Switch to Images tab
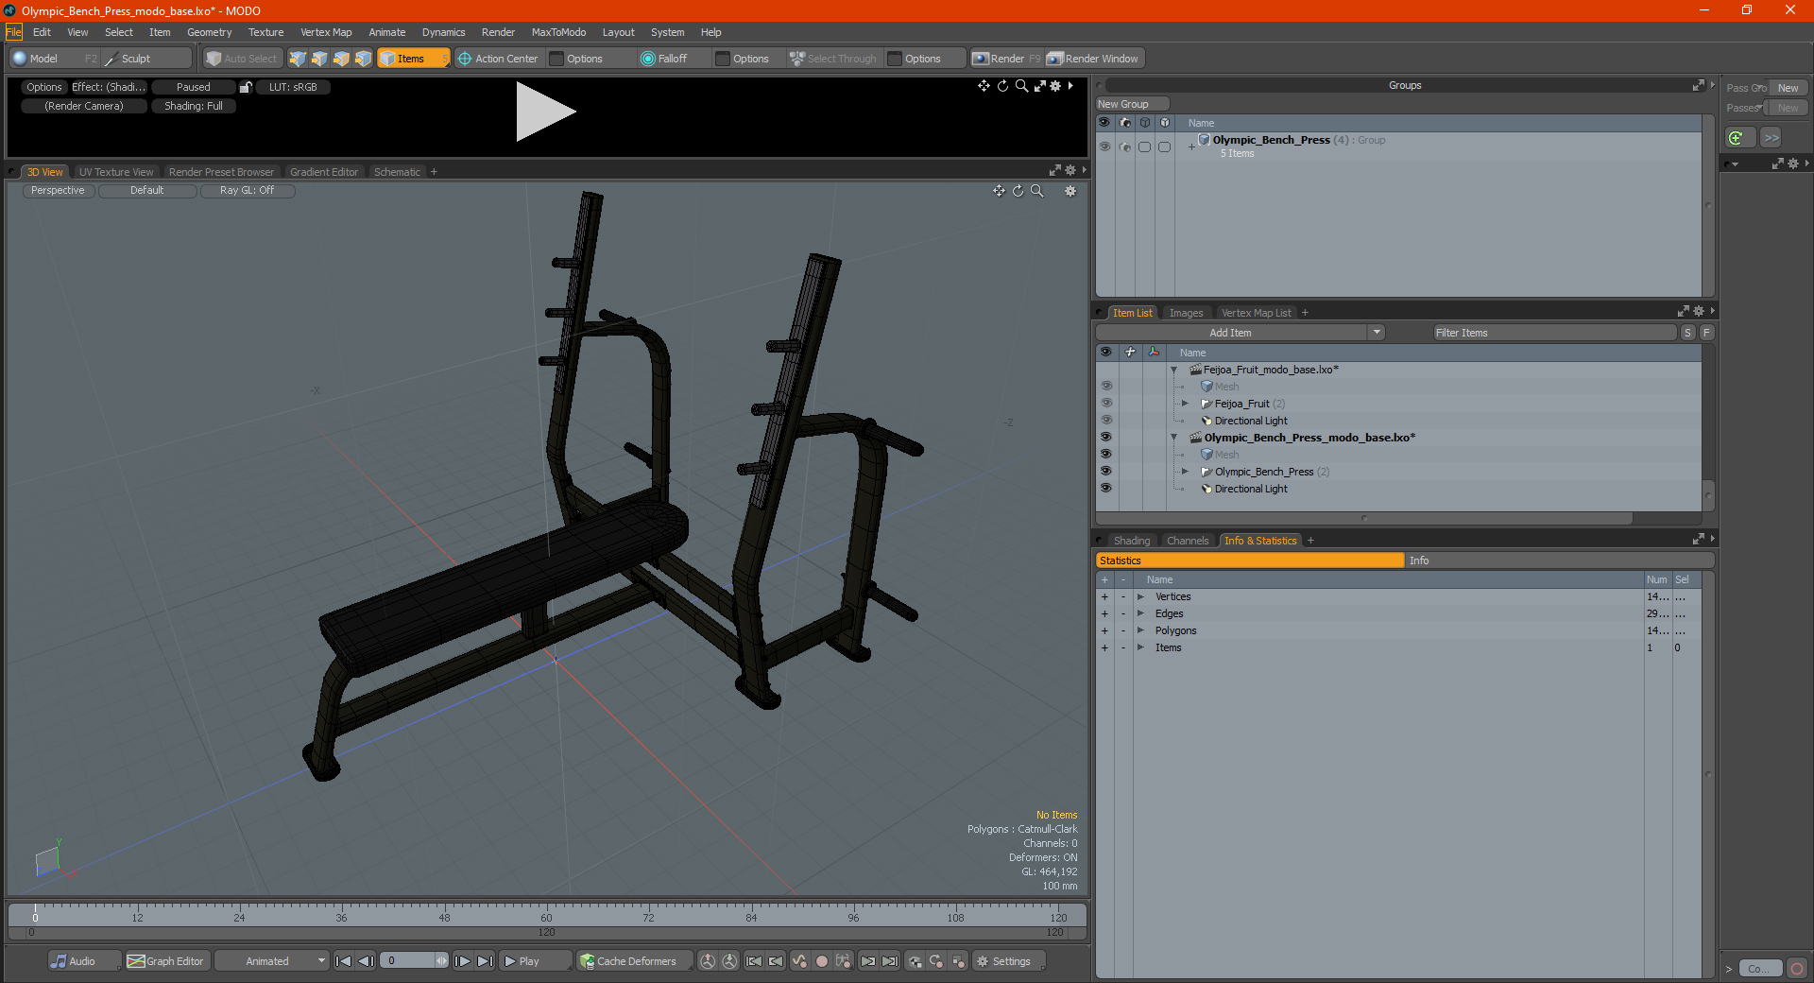 (x=1186, y=313)
